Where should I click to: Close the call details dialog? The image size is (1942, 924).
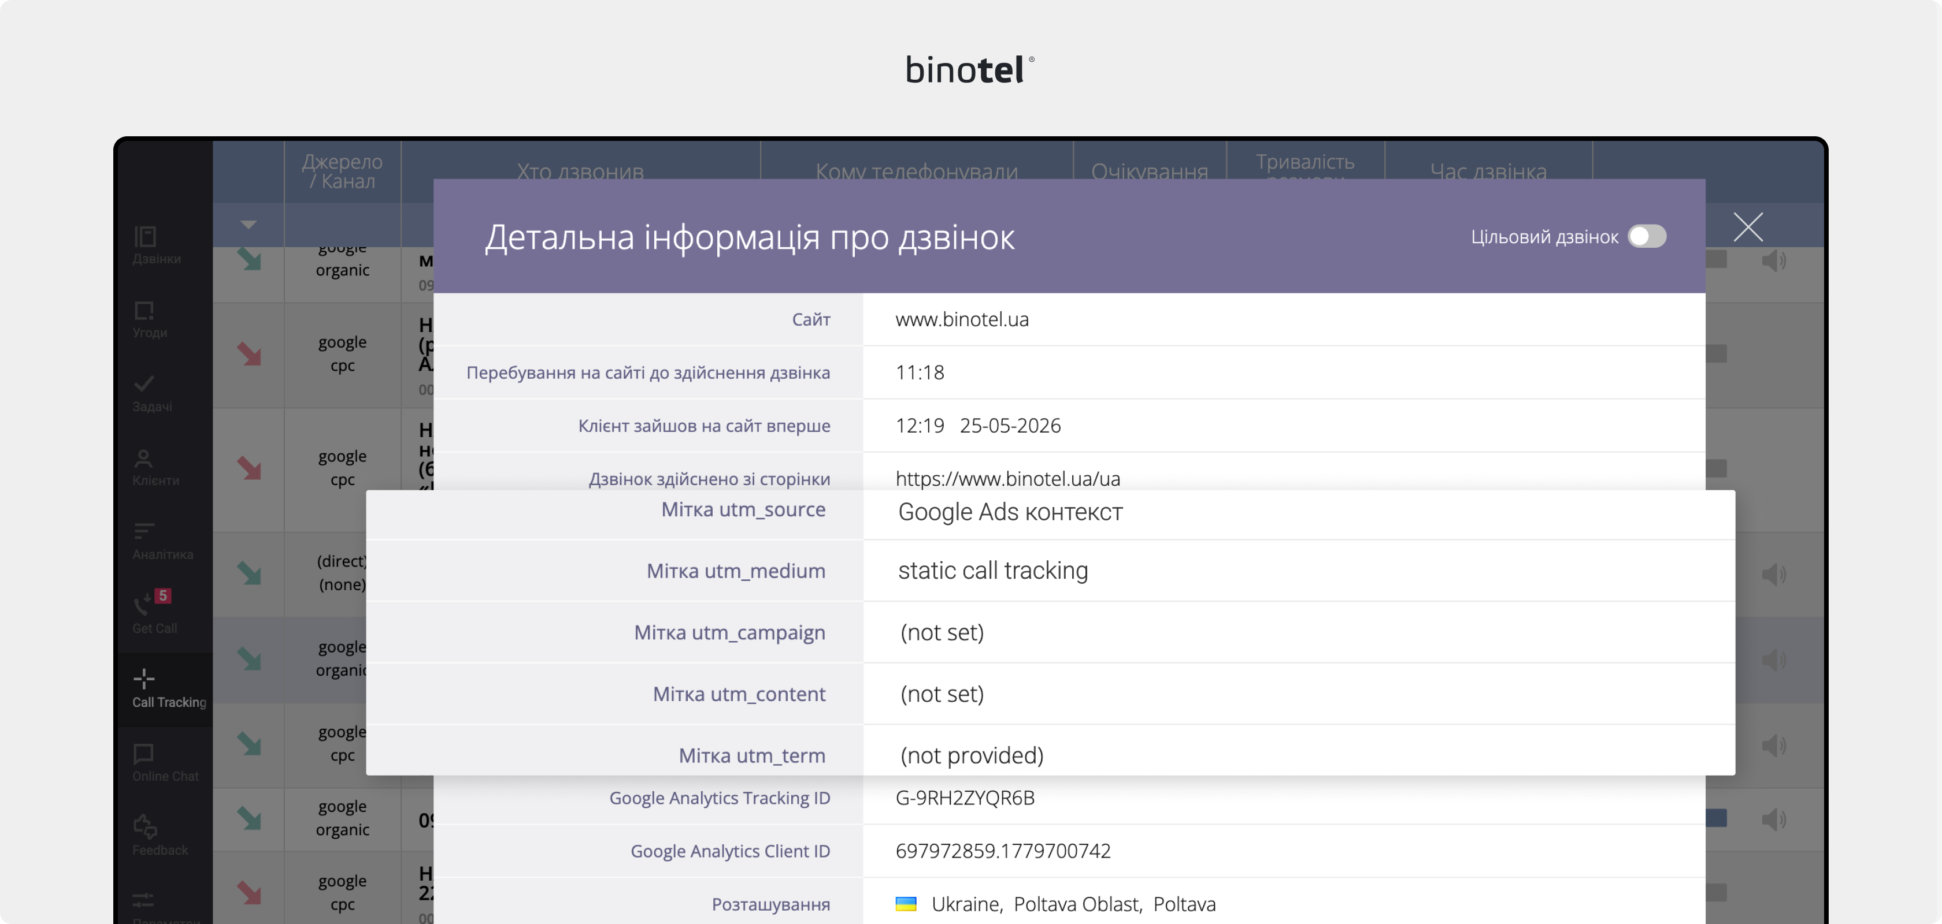pos(1747,227)
